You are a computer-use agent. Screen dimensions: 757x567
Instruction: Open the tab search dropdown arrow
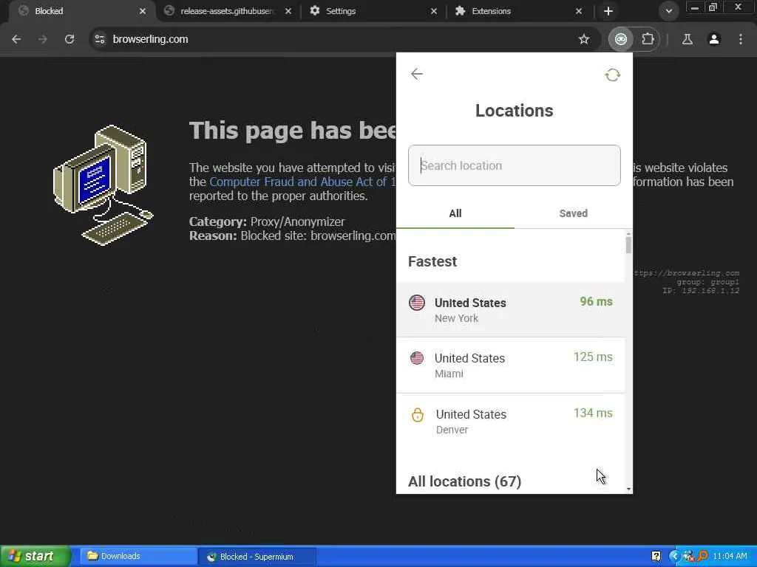(668, 11)
